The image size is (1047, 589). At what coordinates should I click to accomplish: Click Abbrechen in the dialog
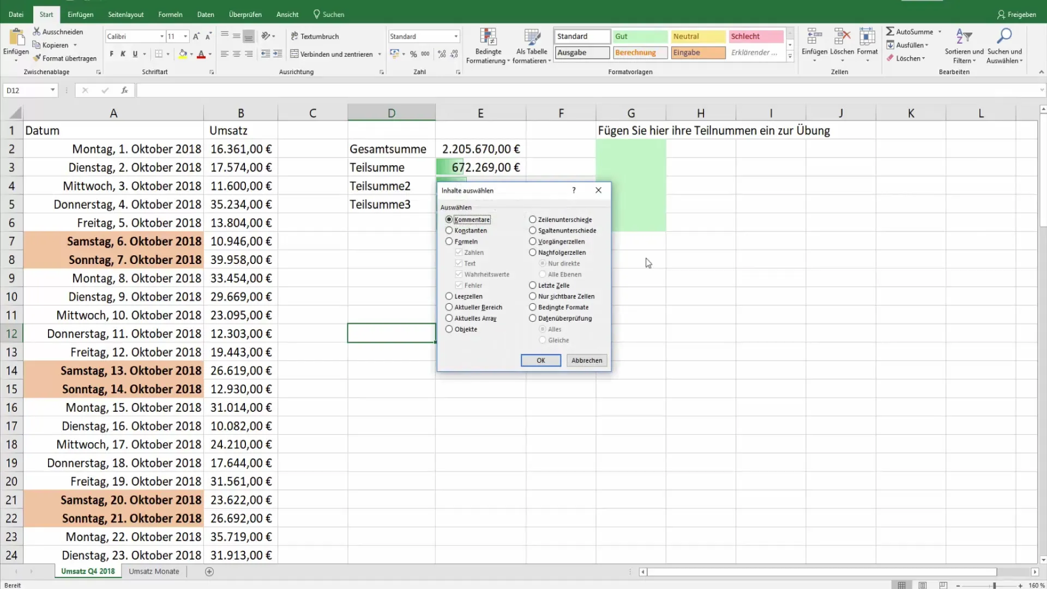pos(587,360)
